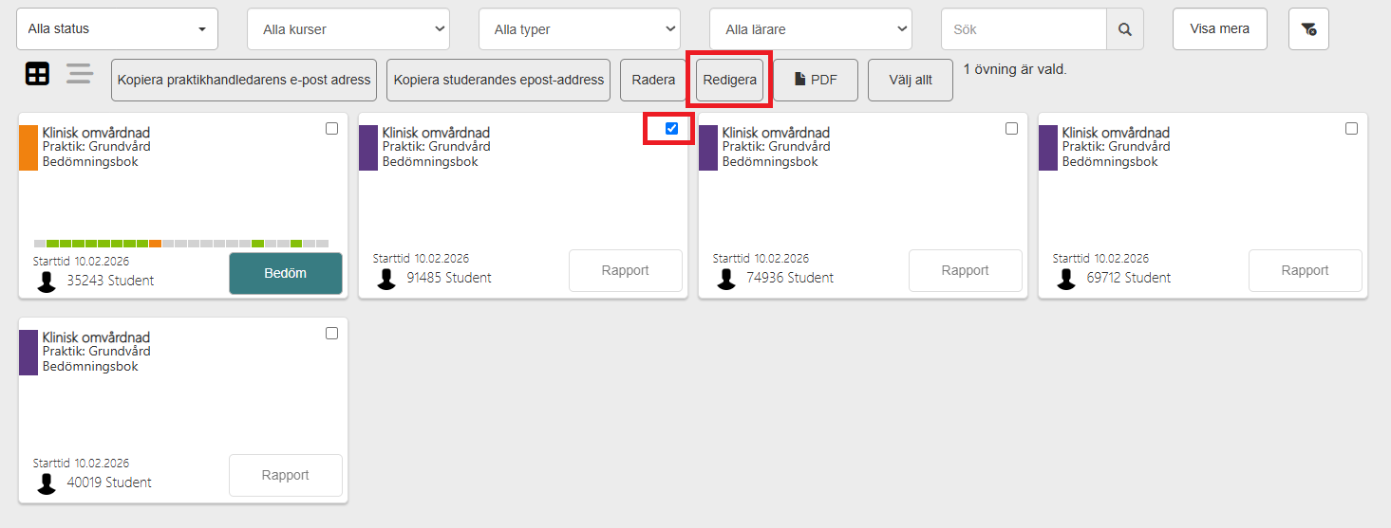Viewport: 1391px width, 528px height.
Task: Click the text "35243 Student"
Action: pos(110,281)
